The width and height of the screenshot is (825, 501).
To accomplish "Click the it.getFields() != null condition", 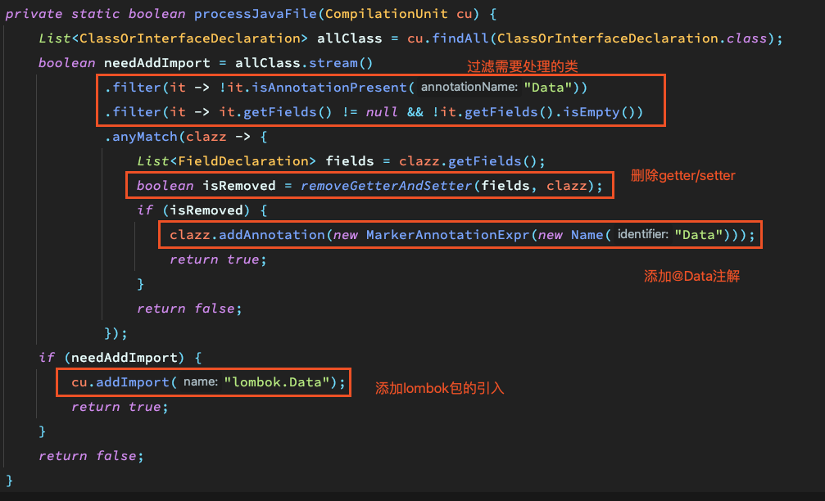I will pyautogui.click(x=308, y=112).
